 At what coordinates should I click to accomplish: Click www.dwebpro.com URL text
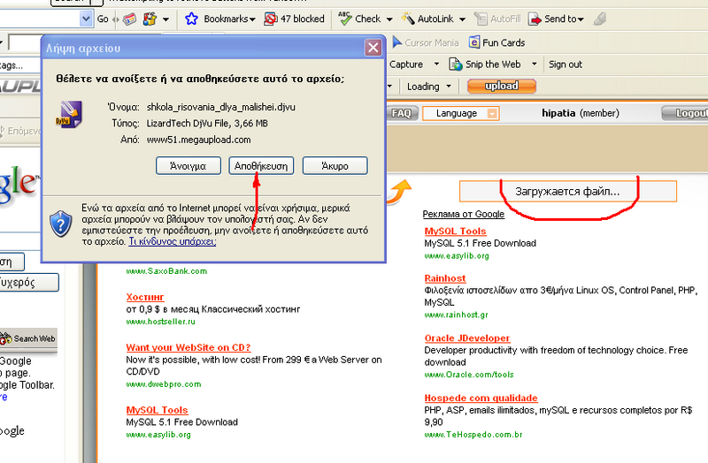pyautogui.click(x=164, y=384)
